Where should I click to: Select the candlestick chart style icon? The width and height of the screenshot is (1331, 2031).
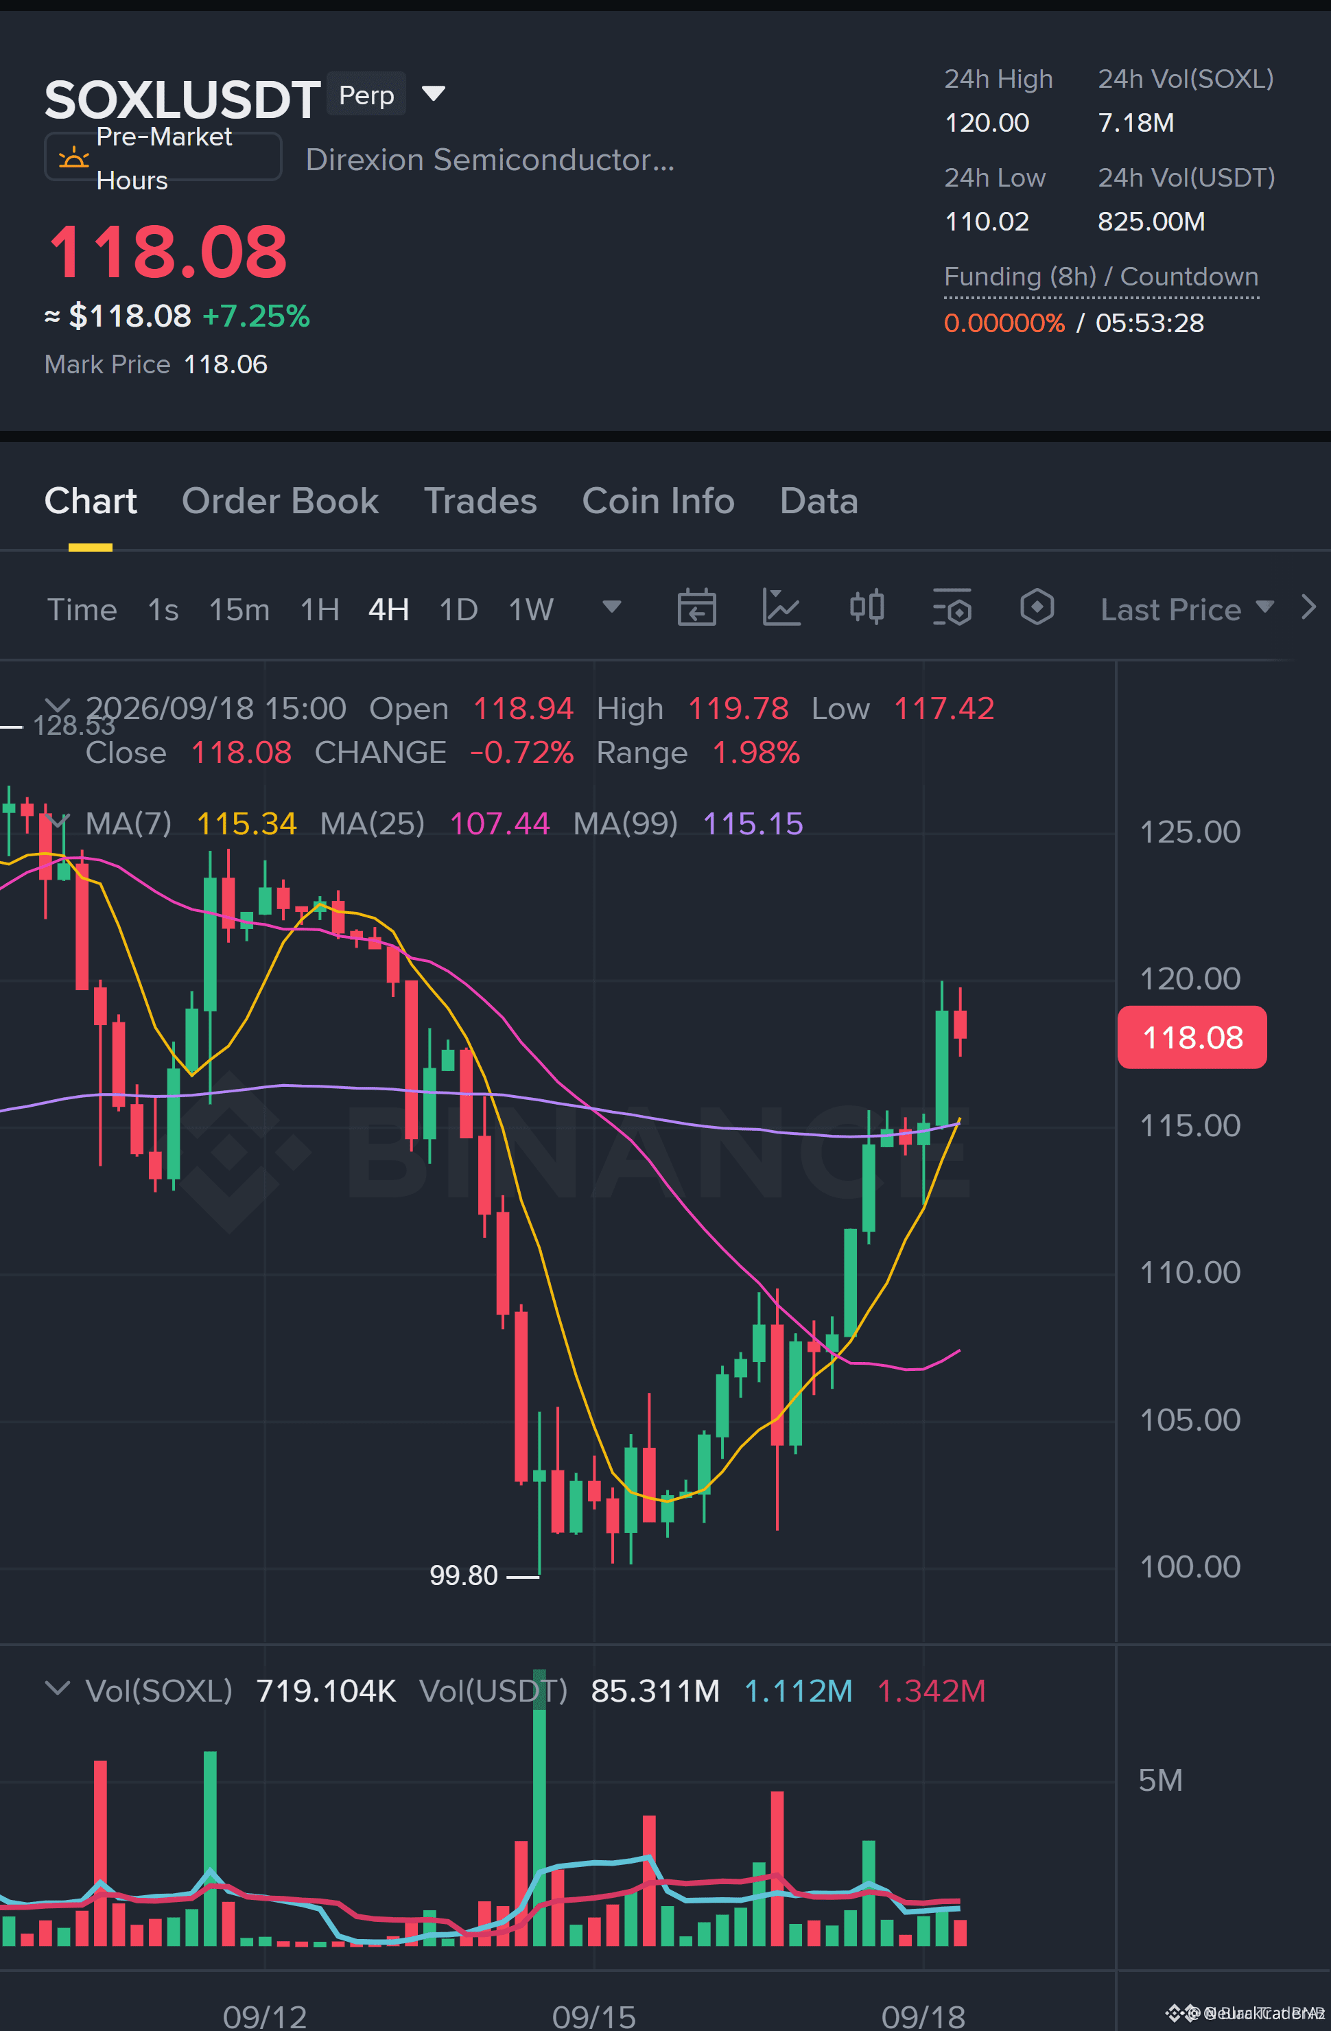pyautogui.click(x=867, y=608)
